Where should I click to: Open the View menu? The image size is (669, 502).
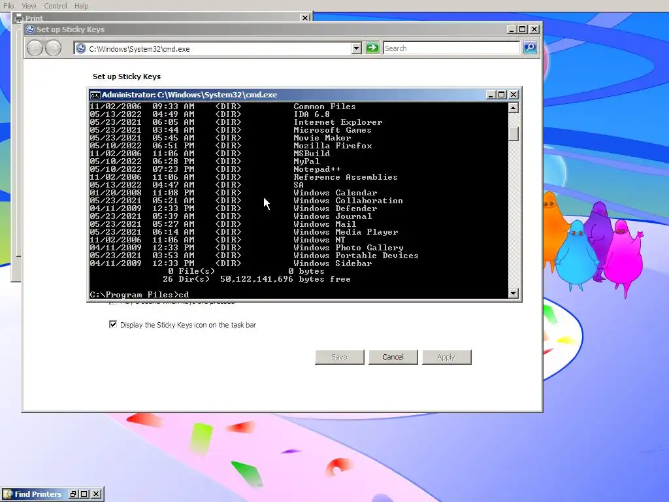click(29, 6)
